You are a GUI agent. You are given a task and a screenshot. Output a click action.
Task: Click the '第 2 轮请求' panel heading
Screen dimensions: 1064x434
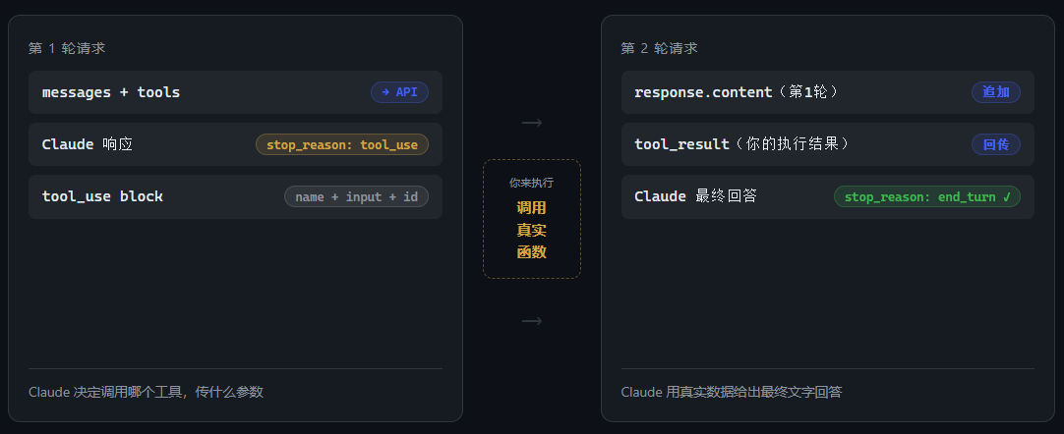pyautogui.click(x=660, y=48)
